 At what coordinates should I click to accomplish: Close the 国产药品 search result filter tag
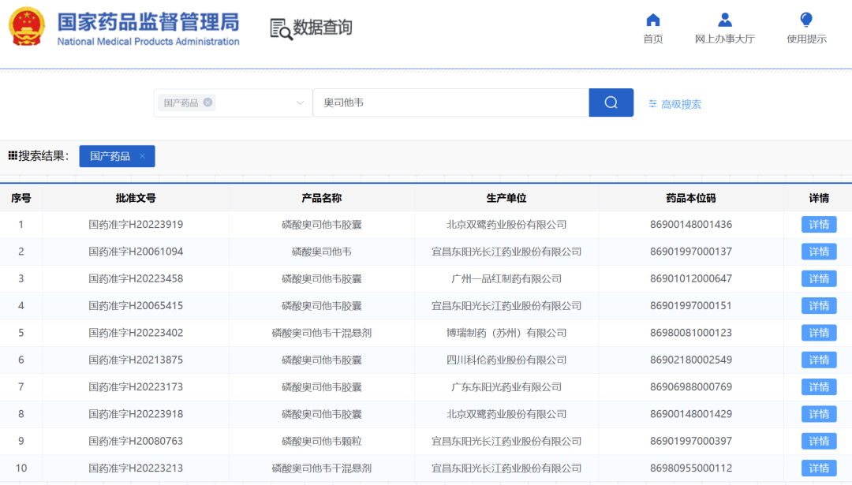pos(142,156)
